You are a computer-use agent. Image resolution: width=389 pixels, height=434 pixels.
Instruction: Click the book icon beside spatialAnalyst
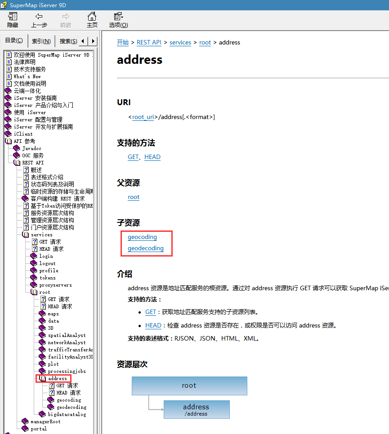point(42,335)
